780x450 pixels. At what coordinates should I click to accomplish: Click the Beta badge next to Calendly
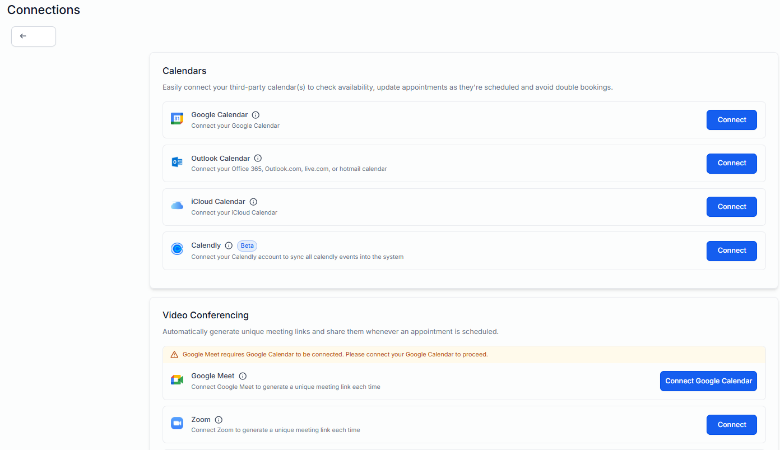click(247, 245)
